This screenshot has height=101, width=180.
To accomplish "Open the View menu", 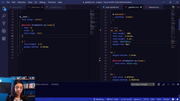I will point(30,2).
